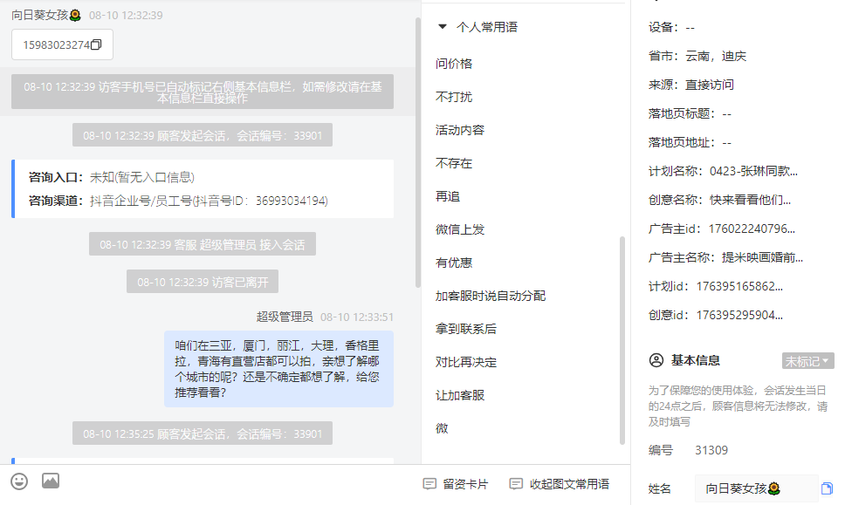Click the 访客已离开 system notice
This screenshot has width=845, height=505.
(203, 282)
